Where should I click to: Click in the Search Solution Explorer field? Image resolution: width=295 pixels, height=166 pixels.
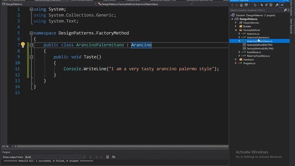(256, 10)
